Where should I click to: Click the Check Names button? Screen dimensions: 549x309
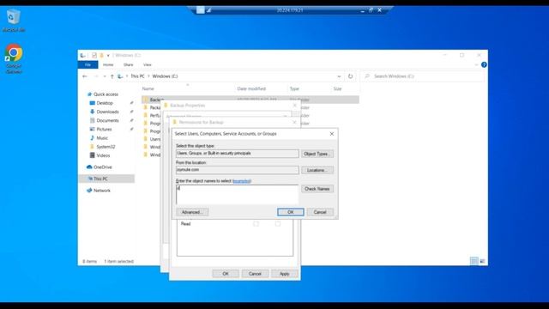[317, 189]
